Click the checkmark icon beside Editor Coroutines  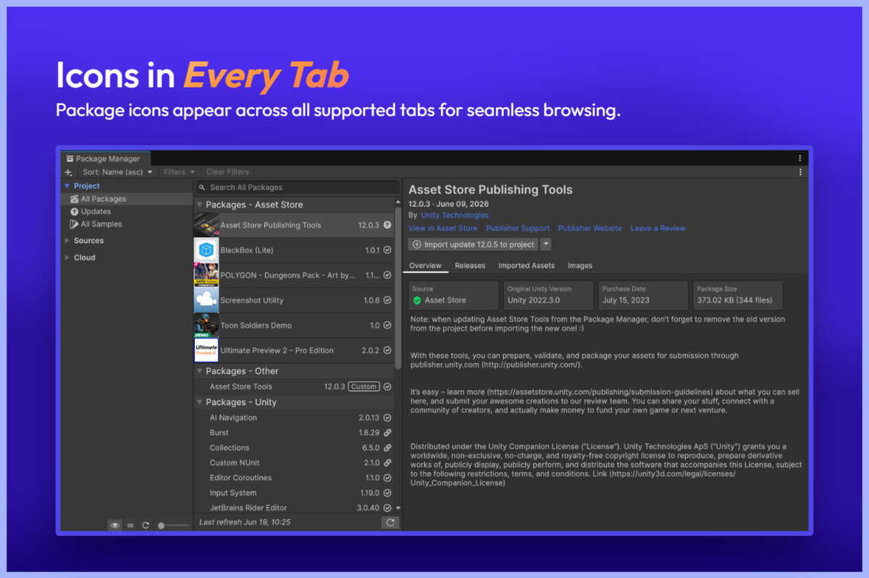387,478
